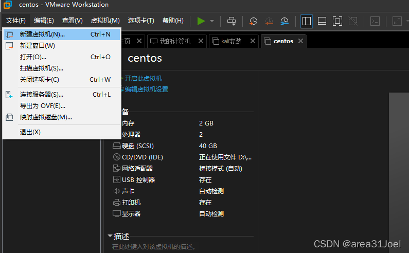Enter full screen mode icon
The height and width of the screenshot is (253, 409).
pyautogui.click(x=337, y=21)
